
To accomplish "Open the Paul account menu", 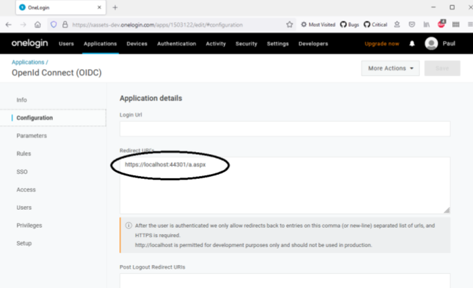I will [x=449, y=44].
